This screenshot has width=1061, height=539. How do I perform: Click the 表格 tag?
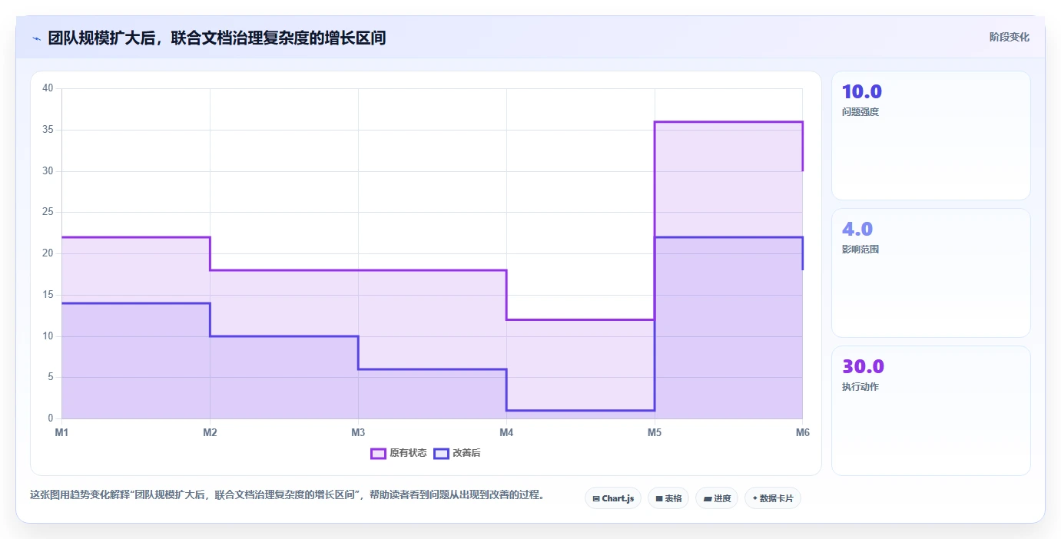pyautogui.click(x=668, y=498)
